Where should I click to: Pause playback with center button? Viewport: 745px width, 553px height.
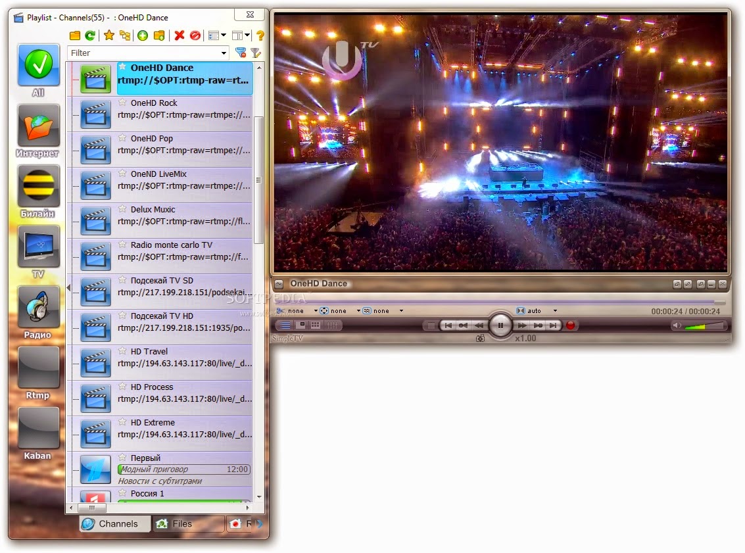[x=500, y=325]
